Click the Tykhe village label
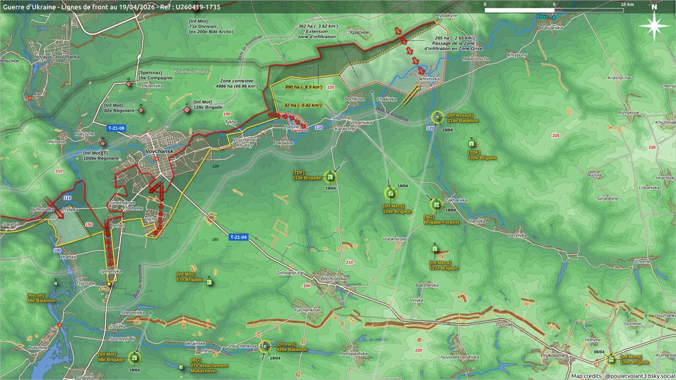Screen dimensions: 676x380 tap(231, 122)
